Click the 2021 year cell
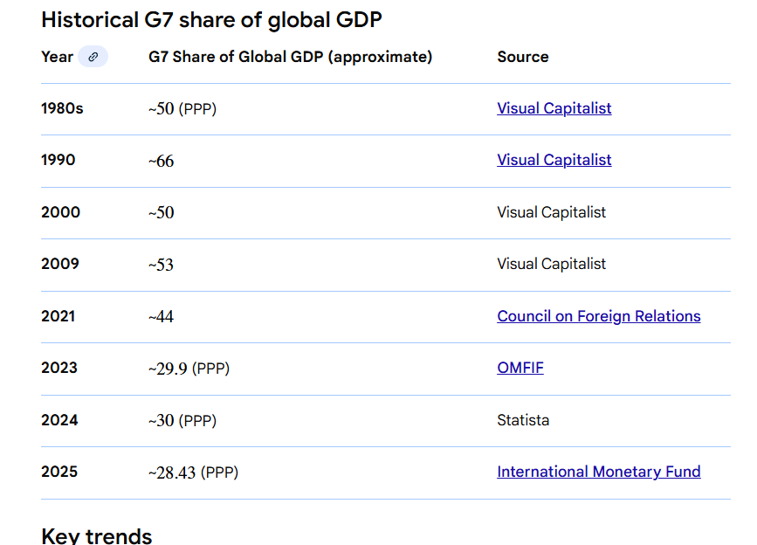This screenshot has height=545, width=757. point(58,316)
